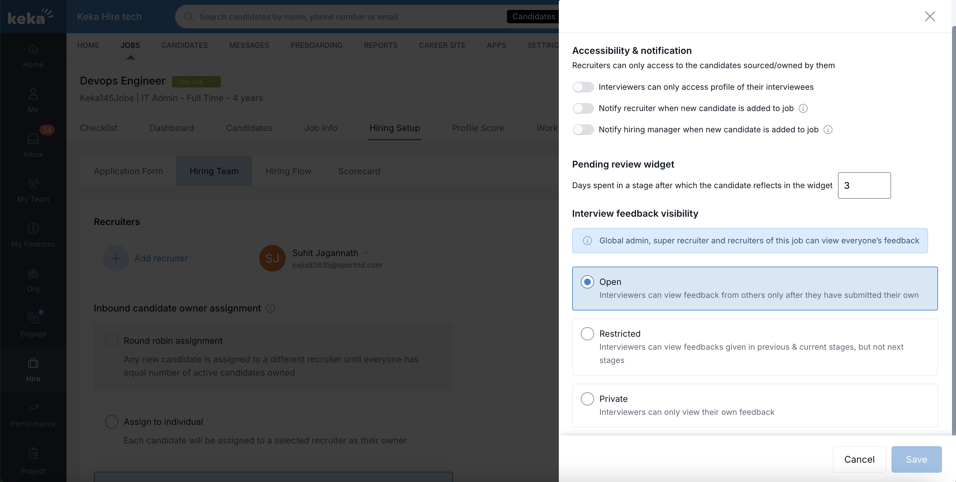
Task: Enable notify hiring manager when candidate is added
Action: (x=583, y=130)
